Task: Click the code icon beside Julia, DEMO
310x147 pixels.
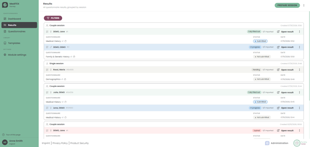Action: pos(47,92)
